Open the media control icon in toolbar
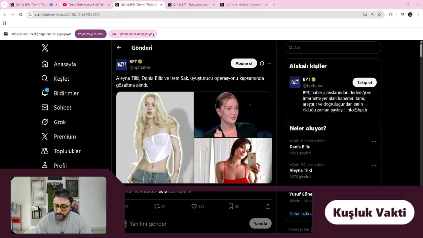 pos(402,15)
